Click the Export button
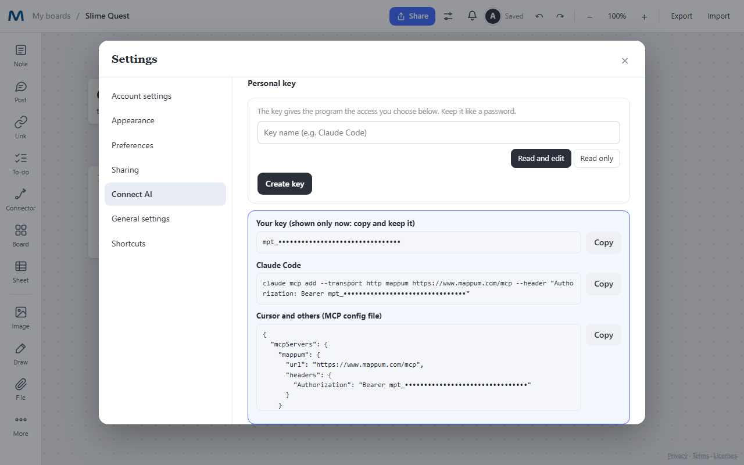The width and height of the screenshot is (744, 465). 682,16
